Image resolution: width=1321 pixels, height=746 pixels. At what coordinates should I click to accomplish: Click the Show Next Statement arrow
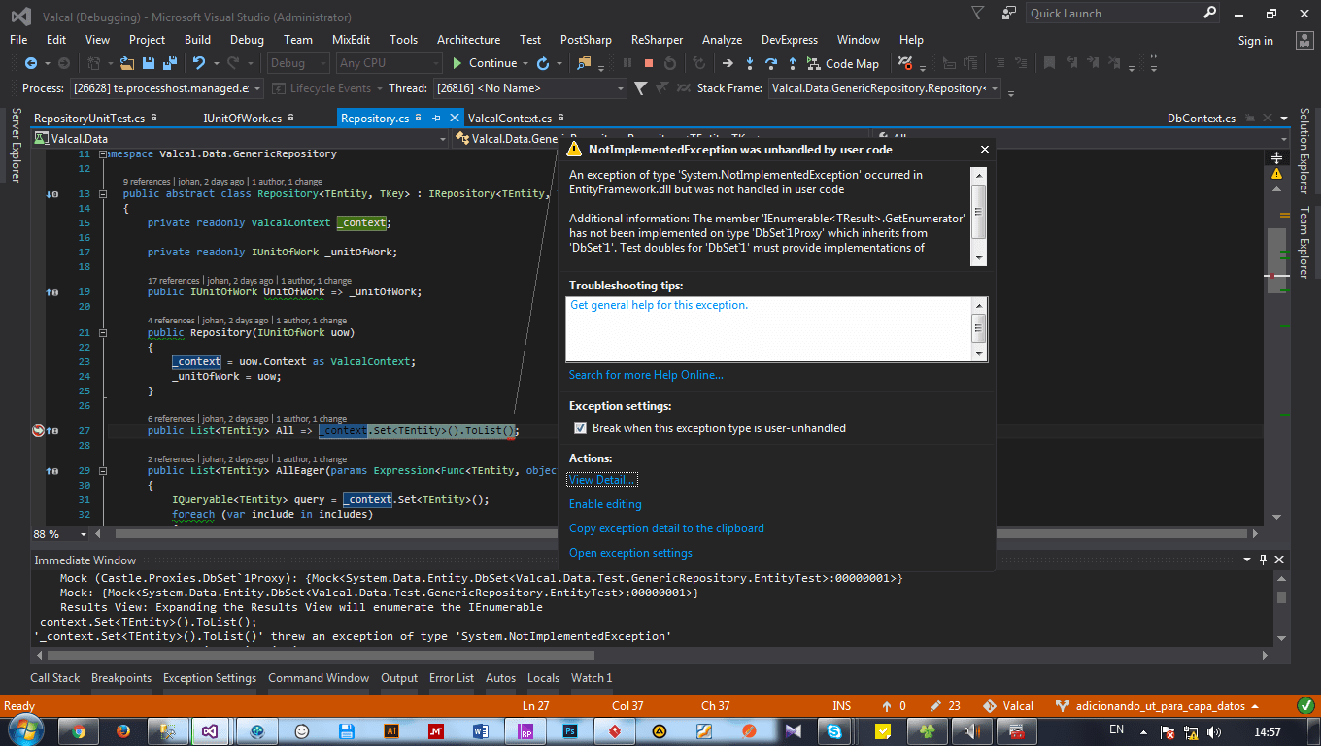coord(728,63)
